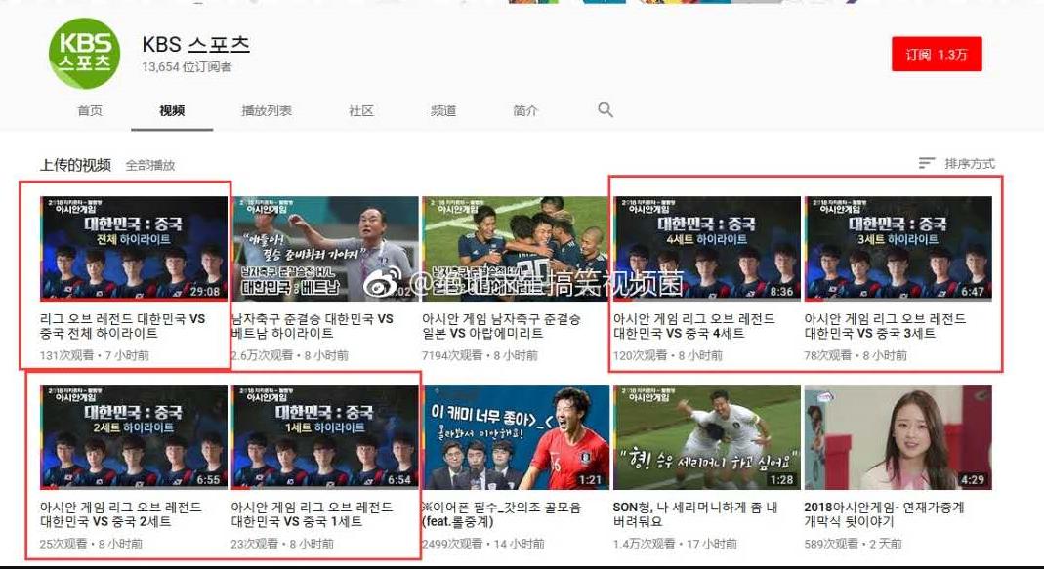
Task: View the 简介 tab
Action: pos(525,110)
